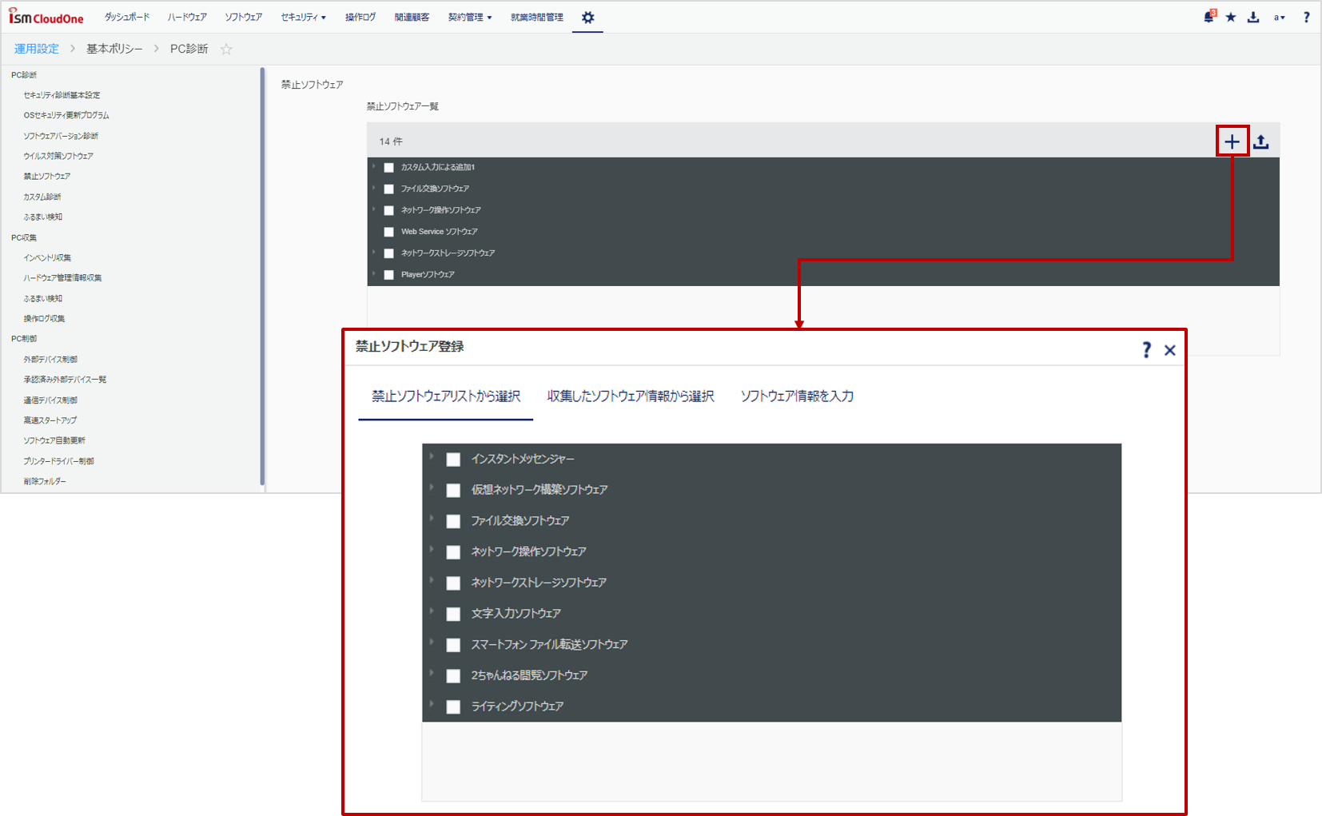This screenshot has width=1322, height=816.
Task: Open the notifications bell with badge 3
Action: pos(1208,16)
